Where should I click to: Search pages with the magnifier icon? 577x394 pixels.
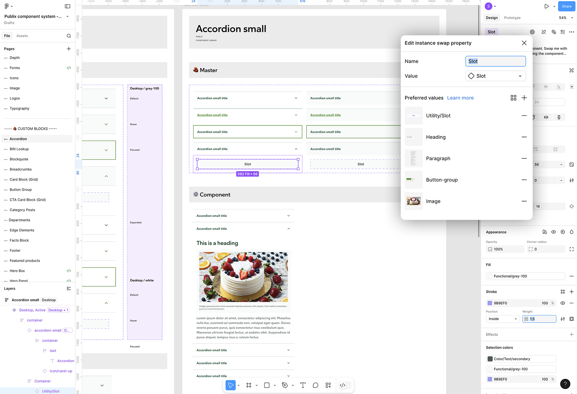pos(69,36)
